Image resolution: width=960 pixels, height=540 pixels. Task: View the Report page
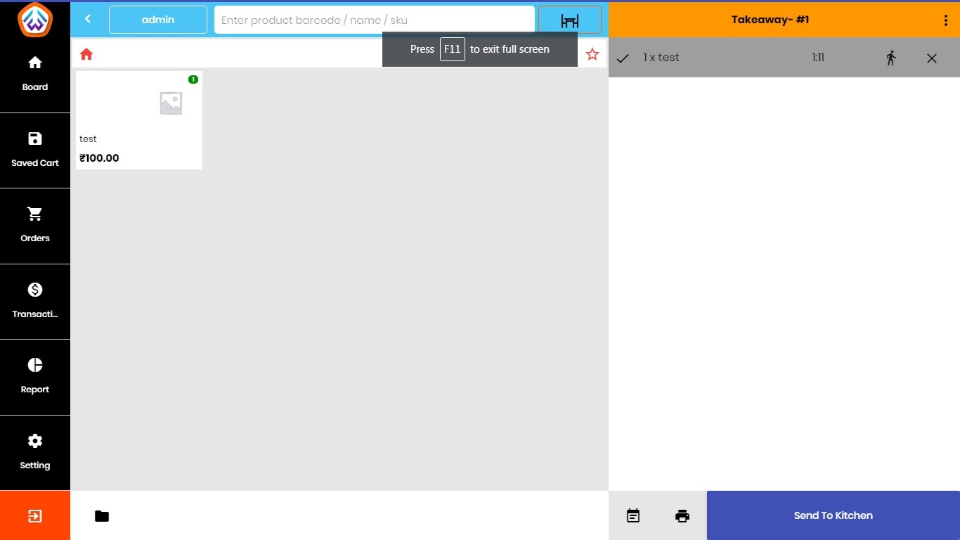[35, 376]
